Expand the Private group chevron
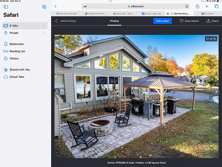 44,33
